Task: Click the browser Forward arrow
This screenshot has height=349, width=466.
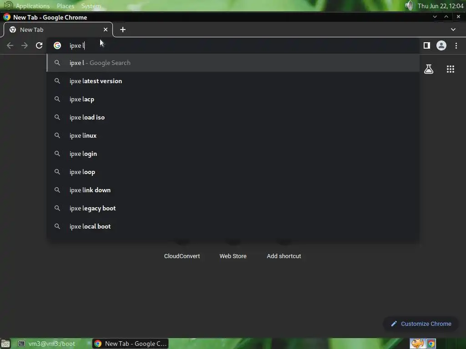Action: tap(25, 45)
